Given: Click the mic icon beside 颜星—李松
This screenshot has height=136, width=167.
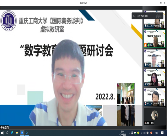Looking at the screenshot, I should pos(145,123).
